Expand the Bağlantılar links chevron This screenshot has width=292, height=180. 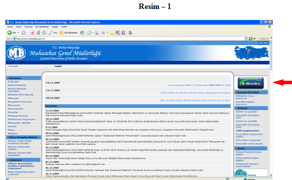click(x=271, y=38)
